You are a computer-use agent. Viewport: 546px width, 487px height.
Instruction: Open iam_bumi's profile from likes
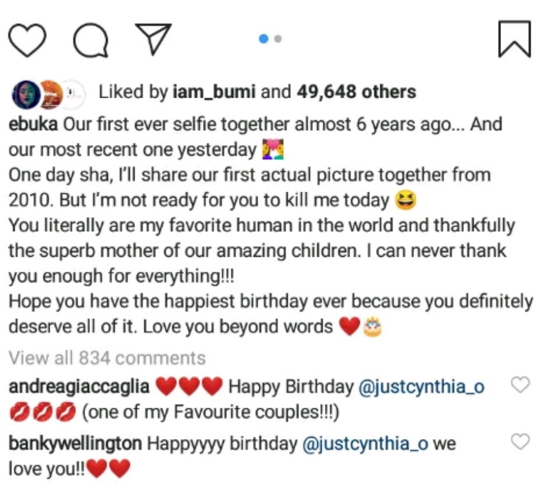coord(214,92)
